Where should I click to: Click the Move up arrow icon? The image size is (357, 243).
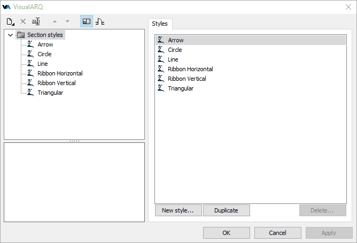pyautogui.click(x=55, y=21)
